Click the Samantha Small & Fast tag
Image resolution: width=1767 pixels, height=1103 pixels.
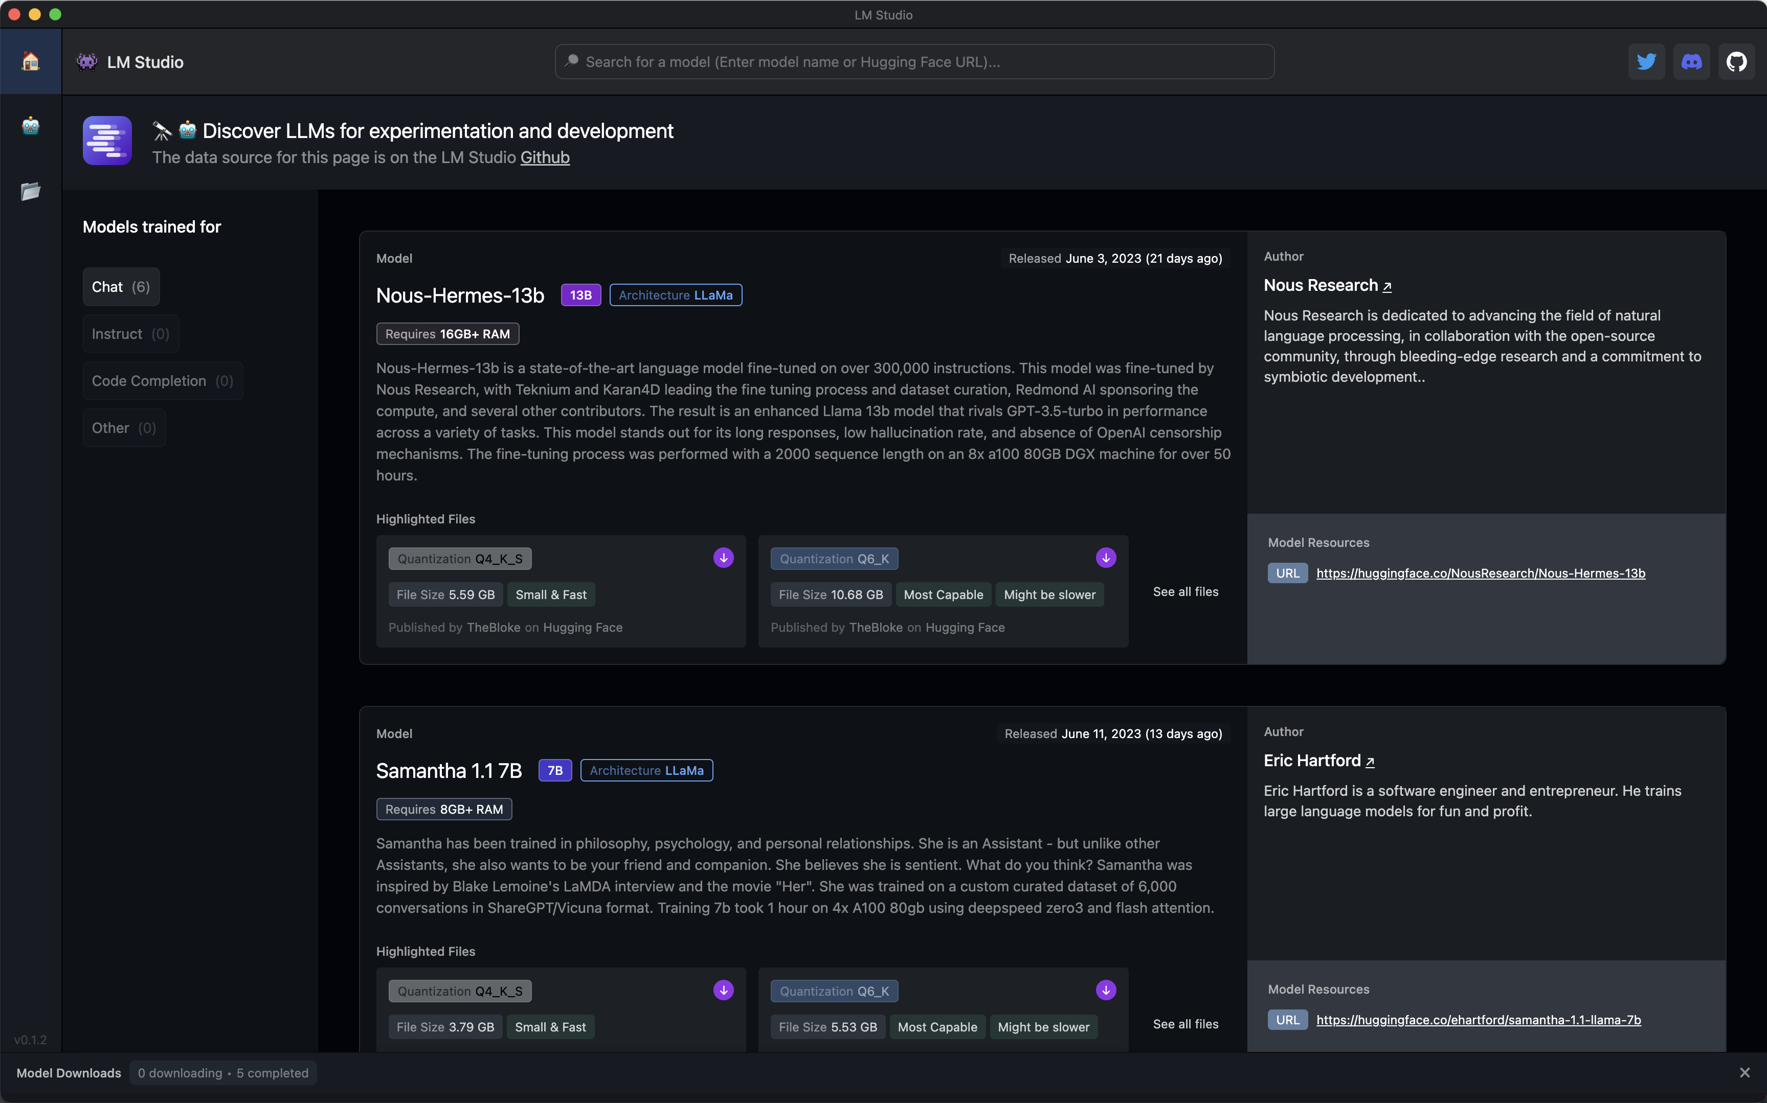tap(550, 1027)
